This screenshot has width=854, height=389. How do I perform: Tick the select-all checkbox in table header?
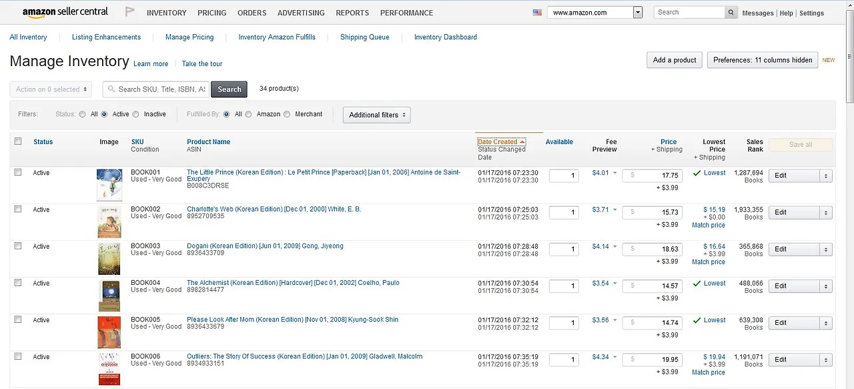click(x=18, y=141)
